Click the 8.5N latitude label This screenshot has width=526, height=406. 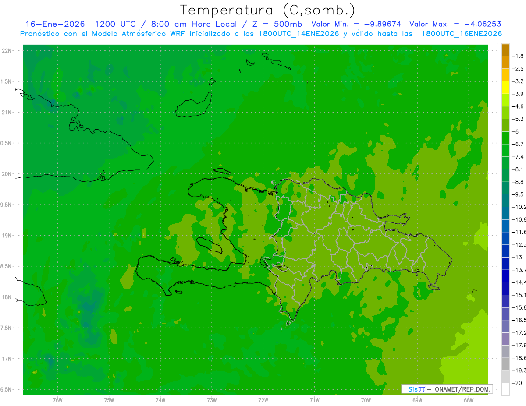point(6,266)
